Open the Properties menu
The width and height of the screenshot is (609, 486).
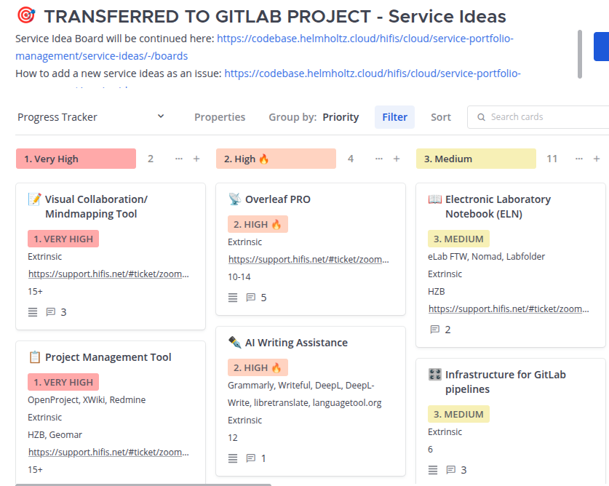click(220, 117)
